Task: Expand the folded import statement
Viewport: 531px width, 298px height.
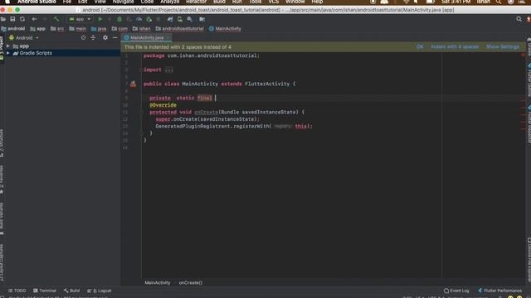Action: point(168,70)
